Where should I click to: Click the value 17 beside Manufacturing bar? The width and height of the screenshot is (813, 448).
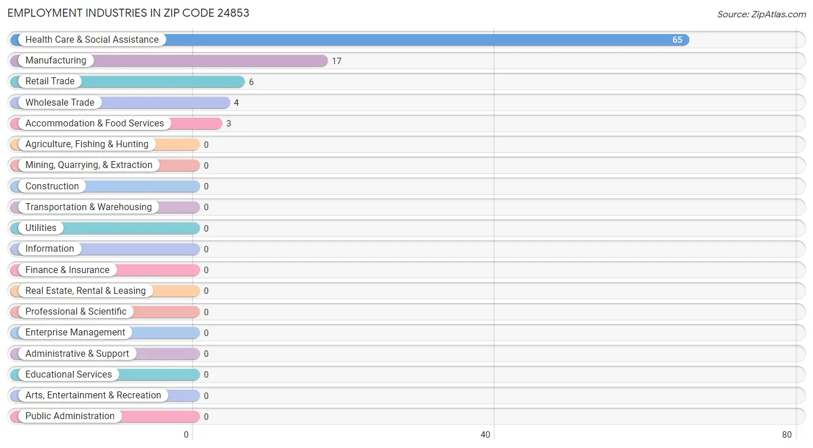coord(337,61)
